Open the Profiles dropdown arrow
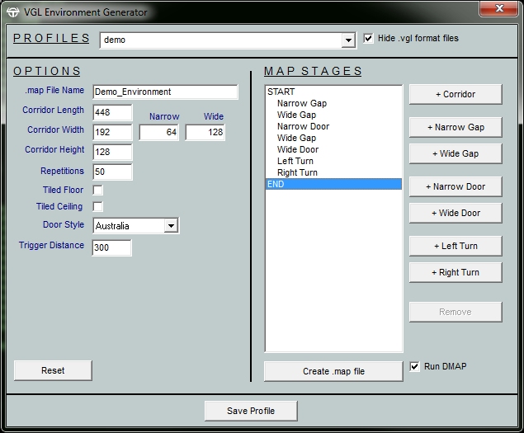 click(348, 40)
